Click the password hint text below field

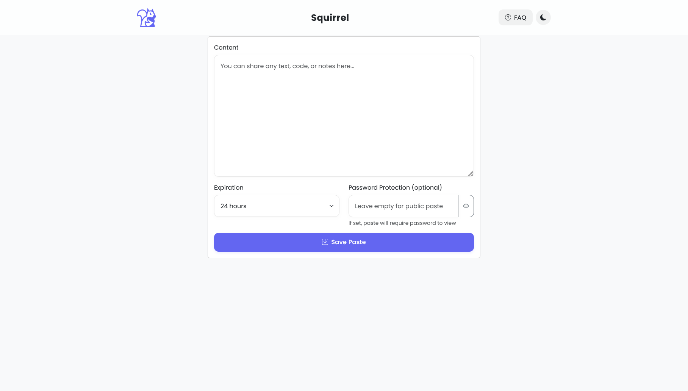pos(402,223)
